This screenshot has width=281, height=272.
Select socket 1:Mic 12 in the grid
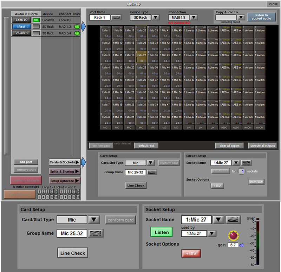tap(117, 69)
